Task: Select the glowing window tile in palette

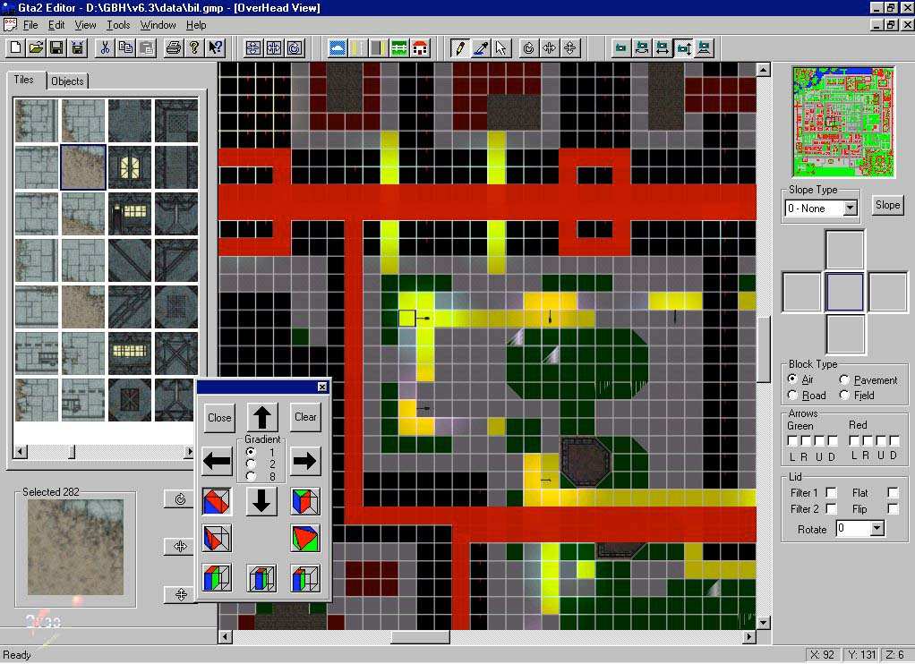Action: click(x=130, y=168)
